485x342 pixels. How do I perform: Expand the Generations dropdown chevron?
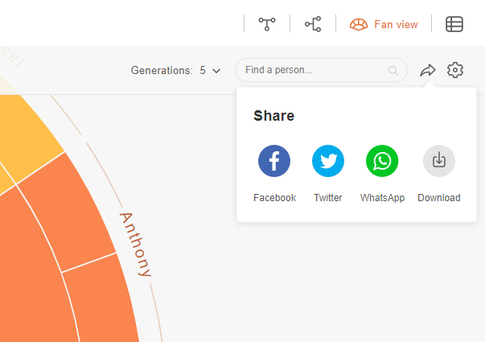pyautogui.click(x=216, y=71)
